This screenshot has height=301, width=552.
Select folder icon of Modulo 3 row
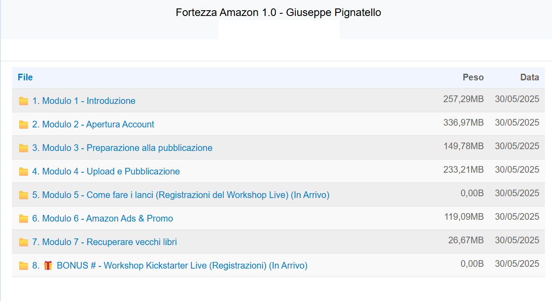tap(24, 148)
